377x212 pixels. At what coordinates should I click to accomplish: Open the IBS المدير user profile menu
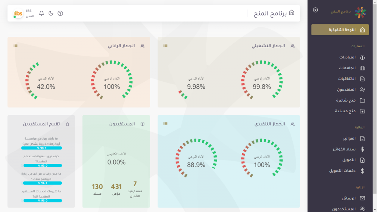23,13
